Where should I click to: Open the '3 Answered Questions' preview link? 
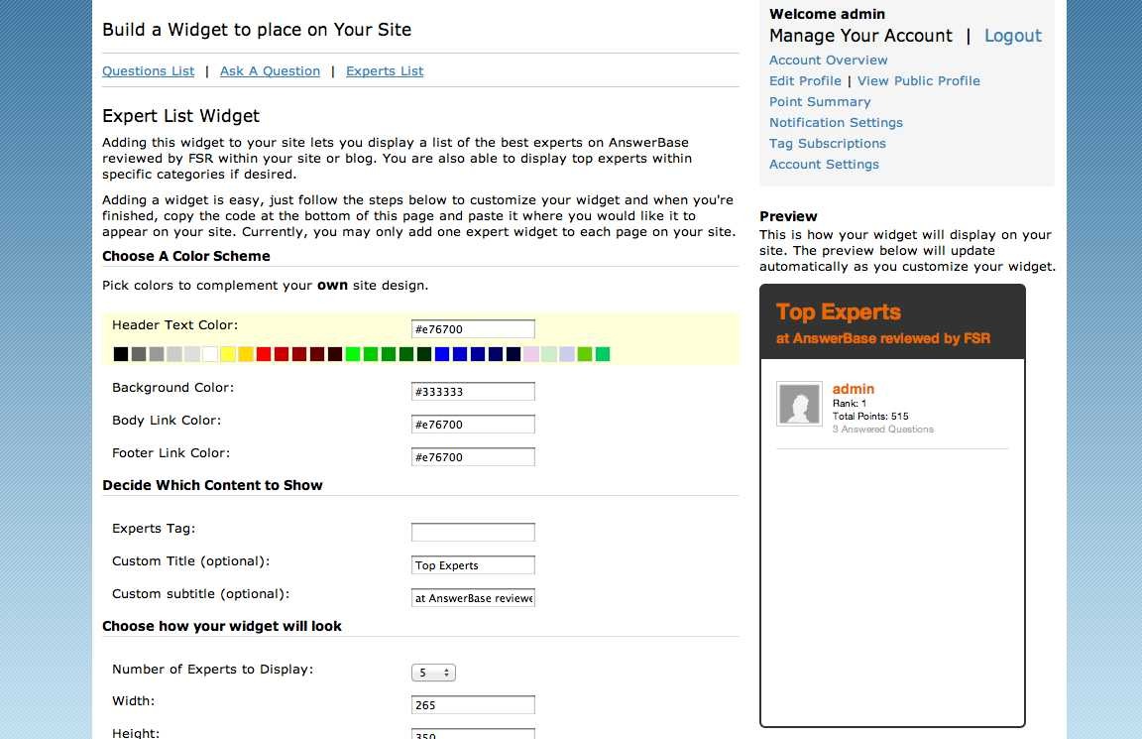[x=882, y=430]
